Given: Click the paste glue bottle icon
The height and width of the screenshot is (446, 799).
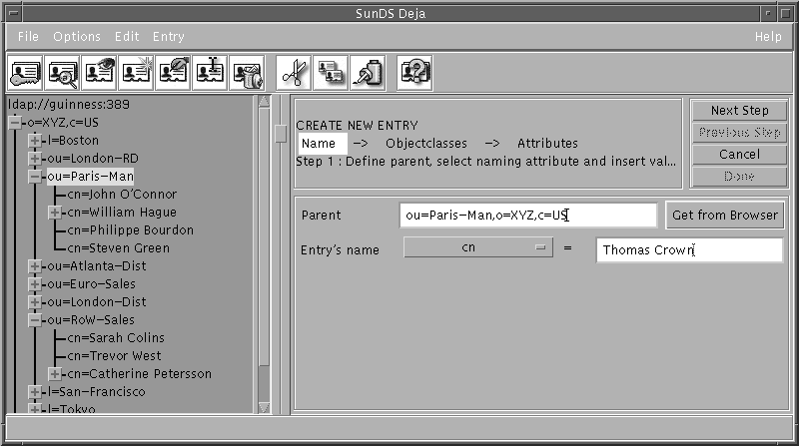Looking at the screenshot, I should tap(368, 73).
